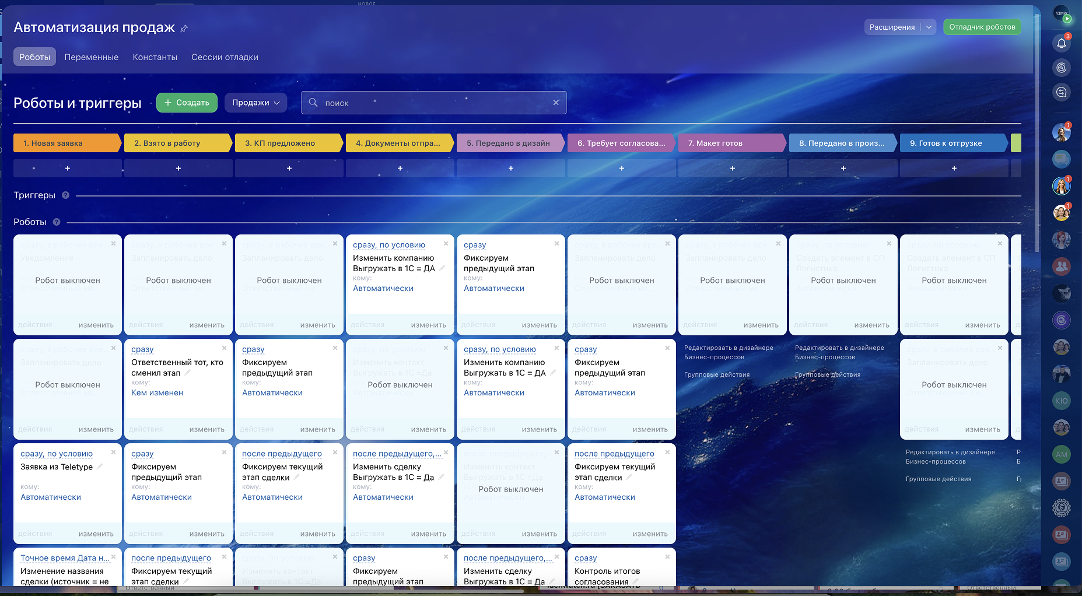This screenshot has width=1082, height=596.
Task: Open Редактировать в дизайнере under stage 8. Передано в произ...
Action: pyautogui.click(x=839, y=352)
